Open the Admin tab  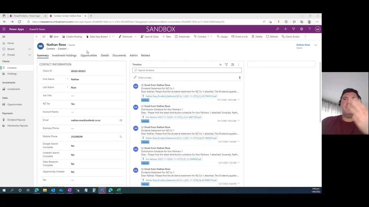coord(133,55)
